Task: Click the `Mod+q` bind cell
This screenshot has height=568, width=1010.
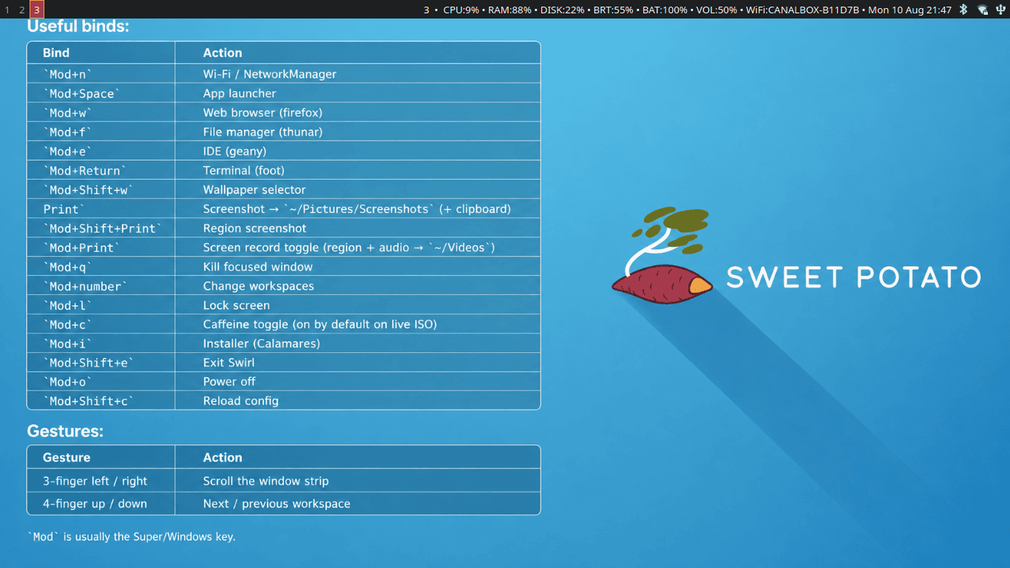Action: [x=101, y=266]
